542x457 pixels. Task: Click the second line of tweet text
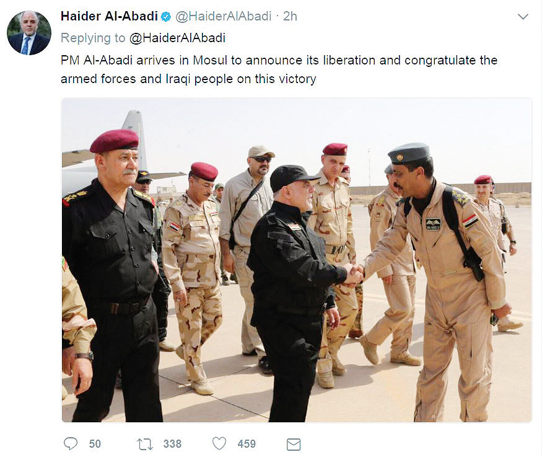(188, 79)
